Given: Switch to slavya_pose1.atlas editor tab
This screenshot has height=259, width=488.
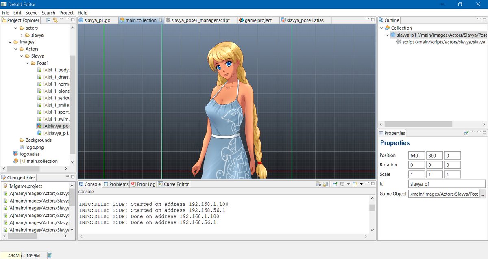Looking at the screenshot, I should point(305,20).
